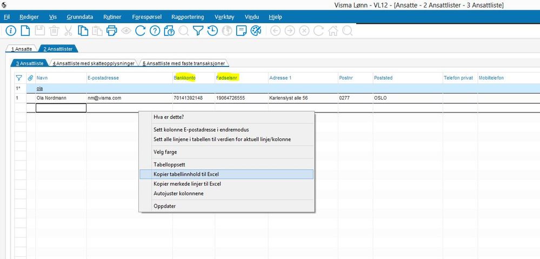
Task: Click the Info toolbar icon
Action: (x=11, y=31)
